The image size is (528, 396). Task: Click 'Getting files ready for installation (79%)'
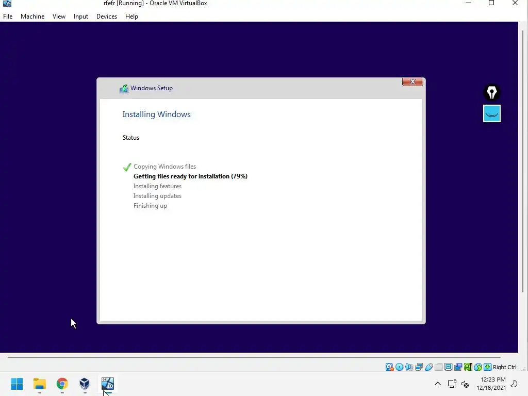(x=191, y=176)
